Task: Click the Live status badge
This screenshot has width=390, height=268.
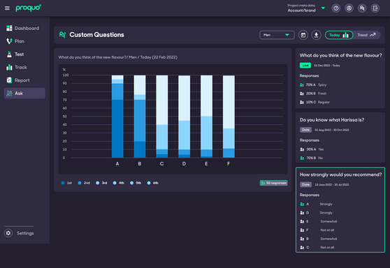Action: (x=305, y=66)
